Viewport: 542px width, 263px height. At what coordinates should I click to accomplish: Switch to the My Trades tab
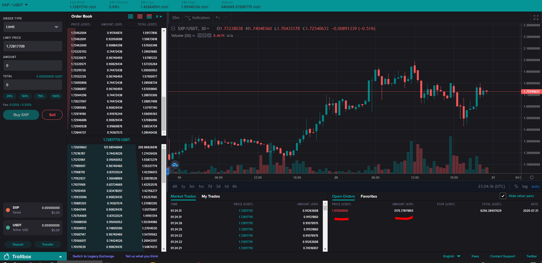pyautogui.click(x=211, y=196)
